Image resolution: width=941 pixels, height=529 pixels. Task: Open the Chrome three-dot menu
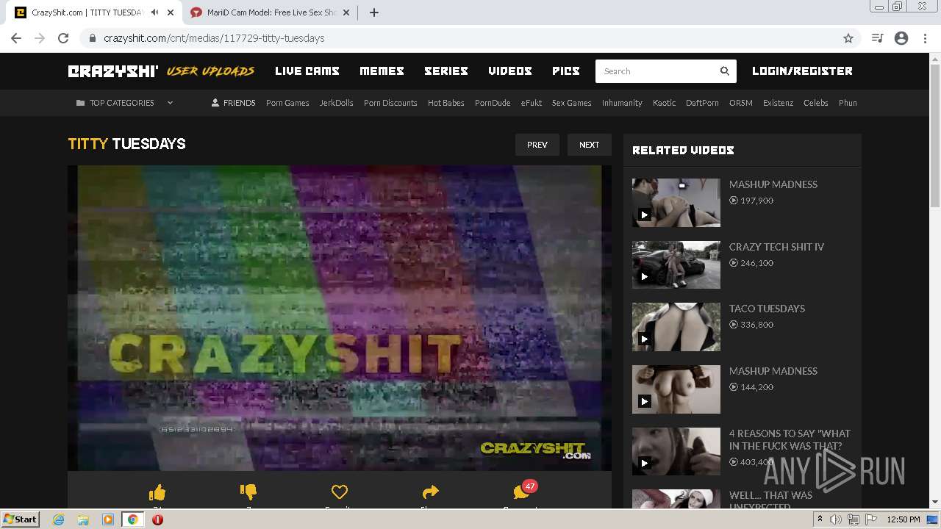pyautogui.click(x=925, y=38)
